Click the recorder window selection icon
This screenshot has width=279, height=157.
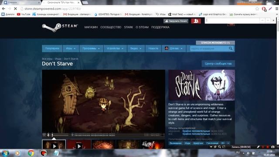coord(215,147)
